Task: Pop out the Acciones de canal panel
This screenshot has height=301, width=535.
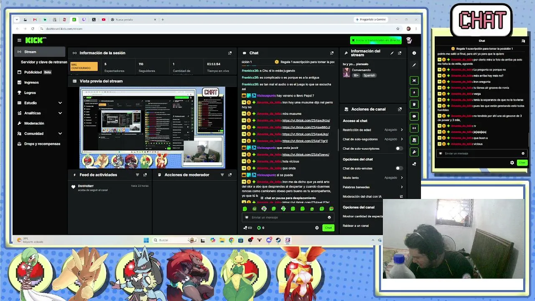Action: (x=400, y=109)
